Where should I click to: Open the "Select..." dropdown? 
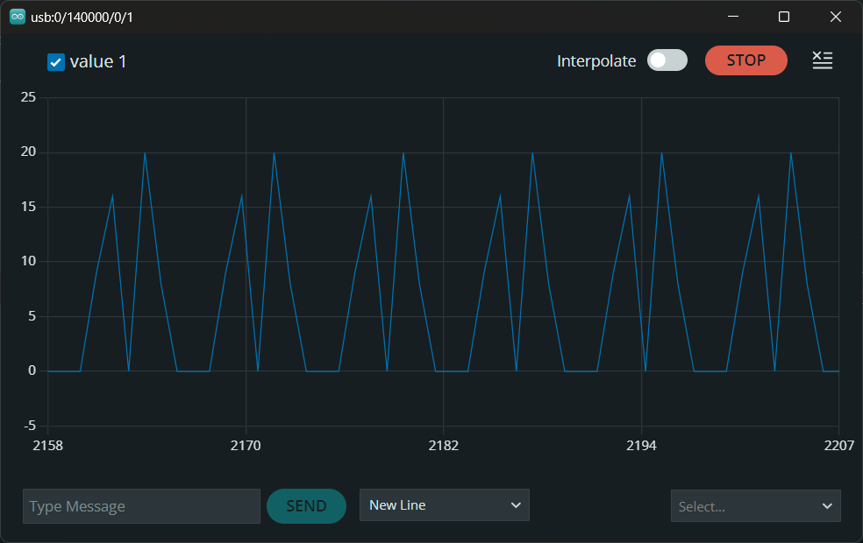755,506
